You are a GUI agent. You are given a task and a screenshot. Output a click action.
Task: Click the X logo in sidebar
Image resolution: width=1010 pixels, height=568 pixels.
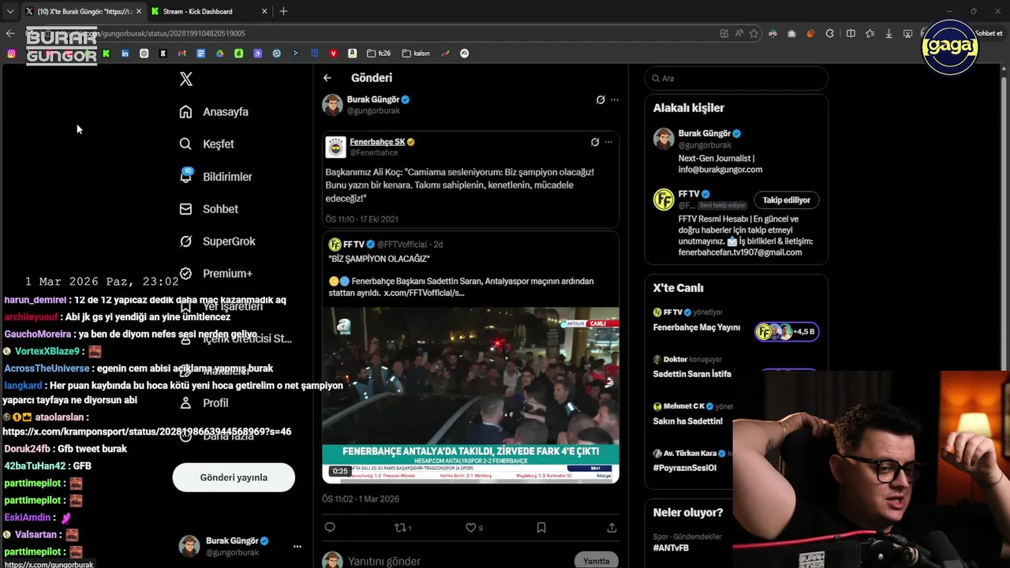[186, 79]
